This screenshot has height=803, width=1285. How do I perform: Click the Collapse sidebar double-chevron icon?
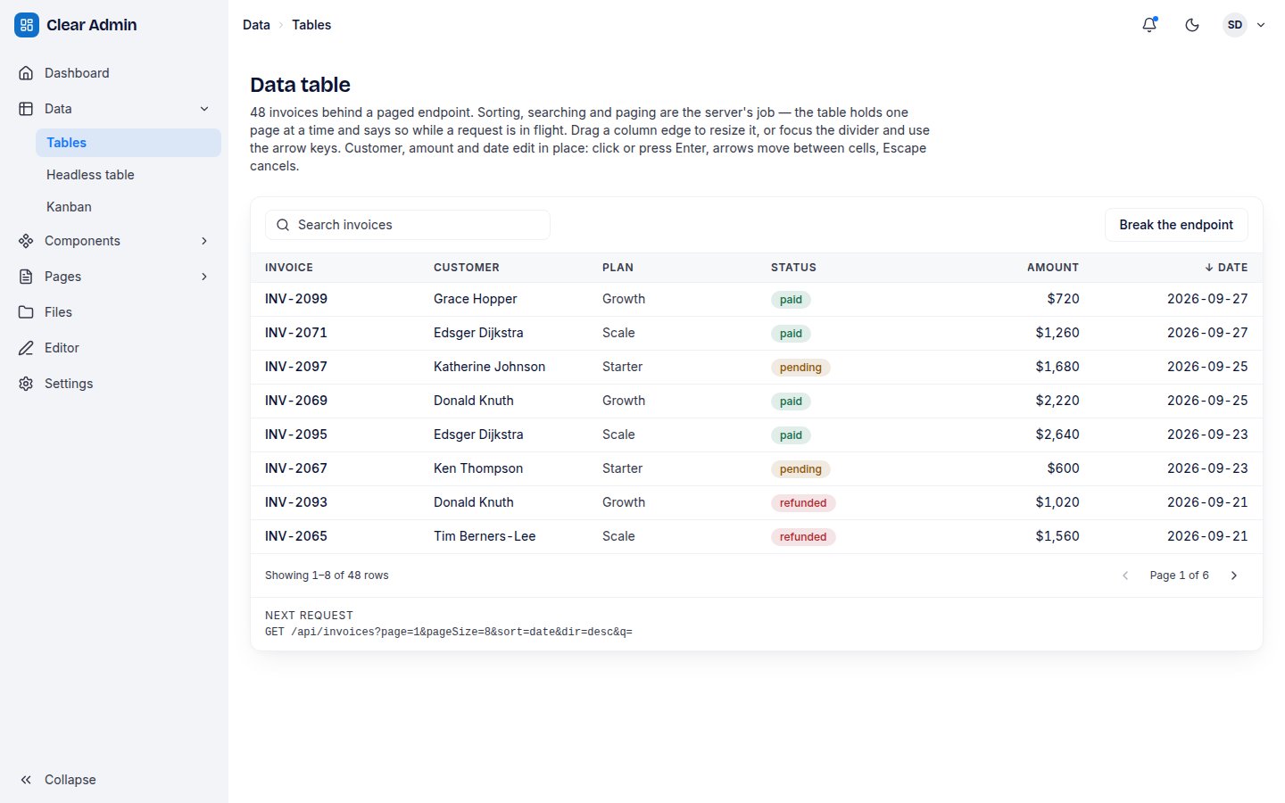(26, 780)
